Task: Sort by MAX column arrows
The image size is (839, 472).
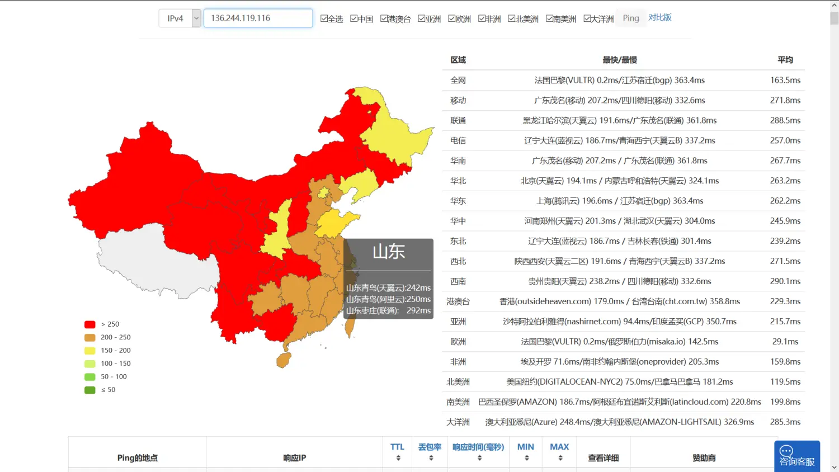Action: point(559,458)
